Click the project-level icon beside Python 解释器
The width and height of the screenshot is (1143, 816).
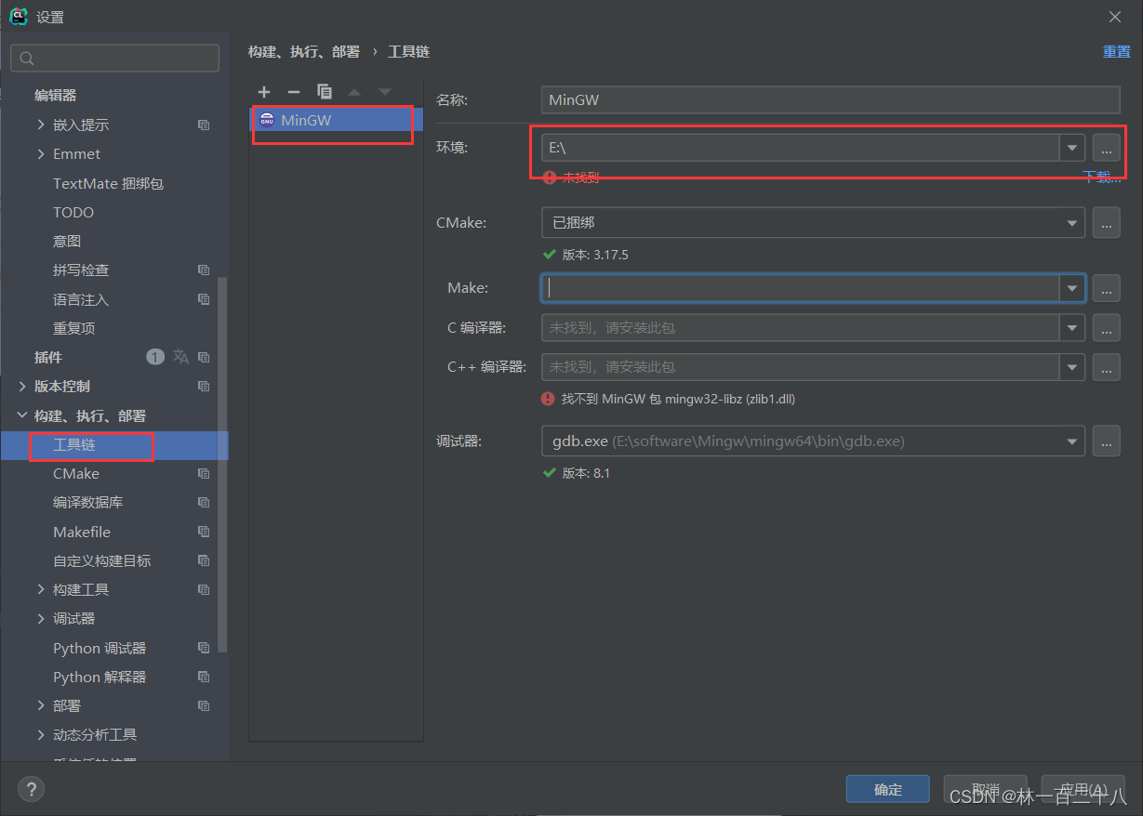click(x=204, y=677)
